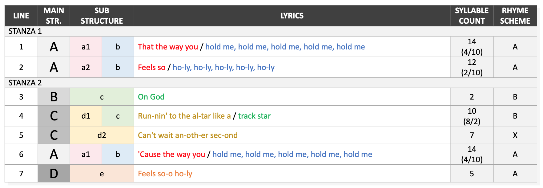Select the MAIN STR. column header
This screenshot has width=543, height=188.
click(54, 16)
